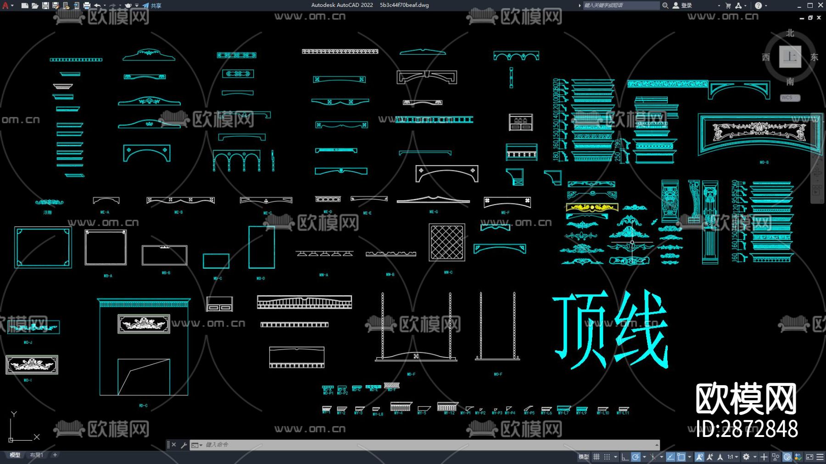This screenshot has height=464, width=826.
Task: Restore the drawing window size
Action: tap(810, 18)
